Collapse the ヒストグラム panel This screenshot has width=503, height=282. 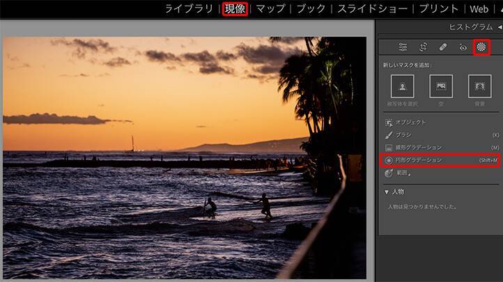[x=499, y=26]
